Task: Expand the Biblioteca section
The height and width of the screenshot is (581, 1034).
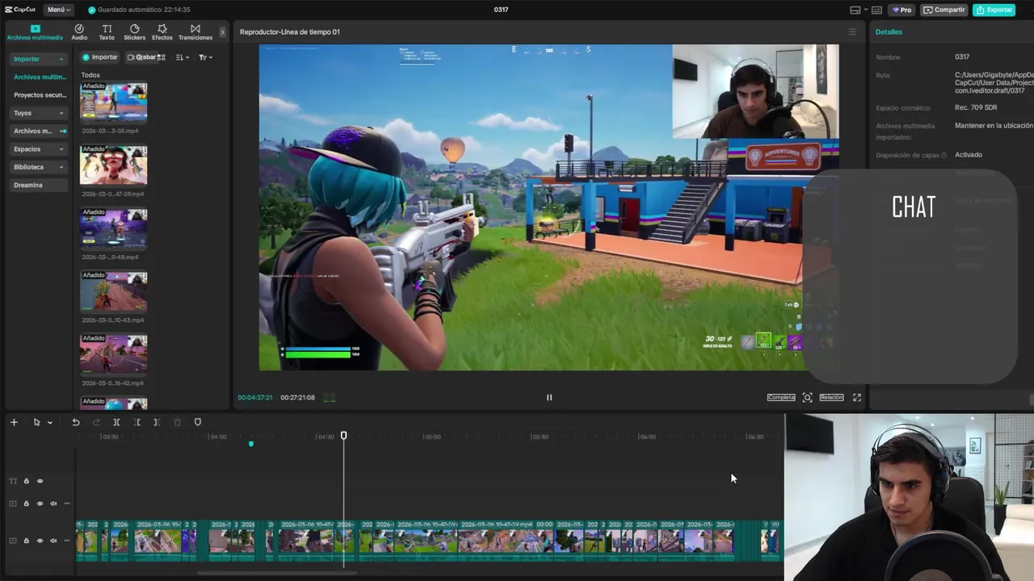Action: click(x=38, y=167)
